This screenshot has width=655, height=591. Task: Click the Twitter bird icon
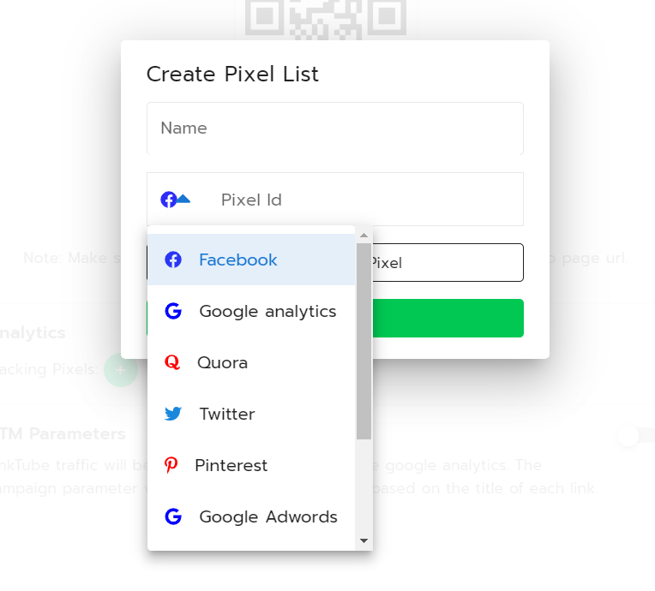[x=173, y=414]
